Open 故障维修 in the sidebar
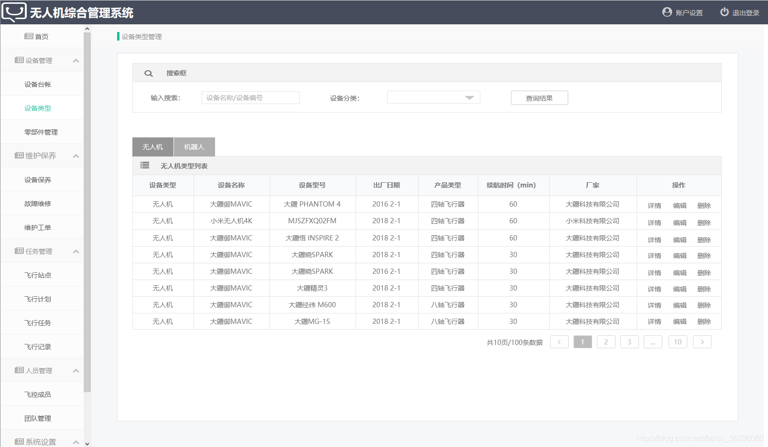This screenshot has height=447, width=768. point(38,204)
